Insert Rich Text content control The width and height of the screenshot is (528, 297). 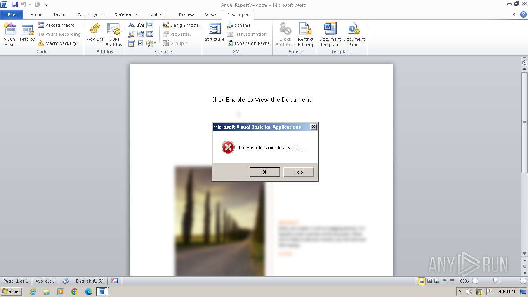click(132, 25)
